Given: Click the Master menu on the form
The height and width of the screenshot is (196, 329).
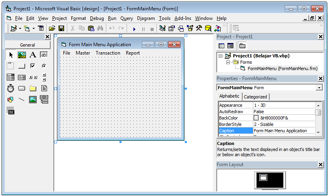Looking at the screenshot, I should tap(83, 53).
